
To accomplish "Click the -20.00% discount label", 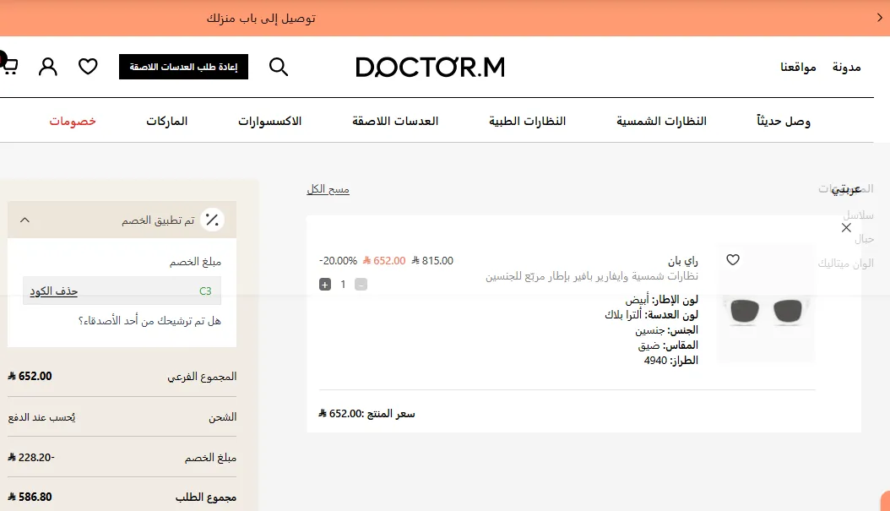I will click(x=339, y=261).
